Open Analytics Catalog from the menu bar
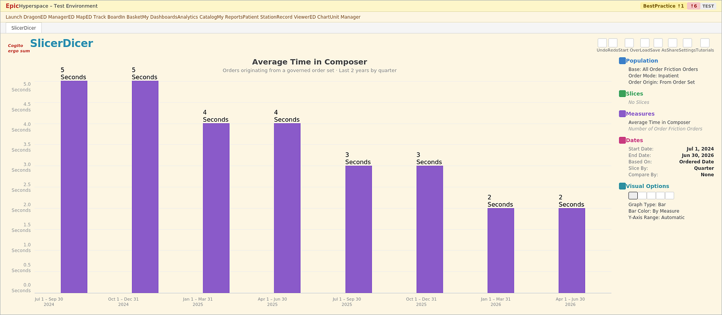 (197, 17)
